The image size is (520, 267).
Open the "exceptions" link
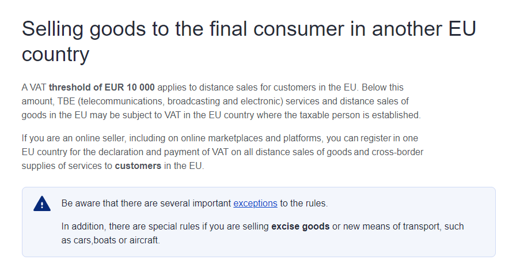(x=255, y=204)
